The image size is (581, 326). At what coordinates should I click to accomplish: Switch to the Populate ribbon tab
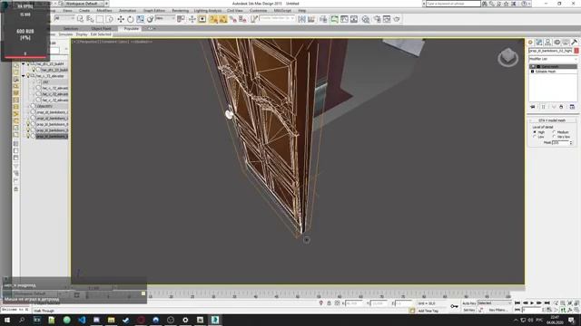(132, 28)
